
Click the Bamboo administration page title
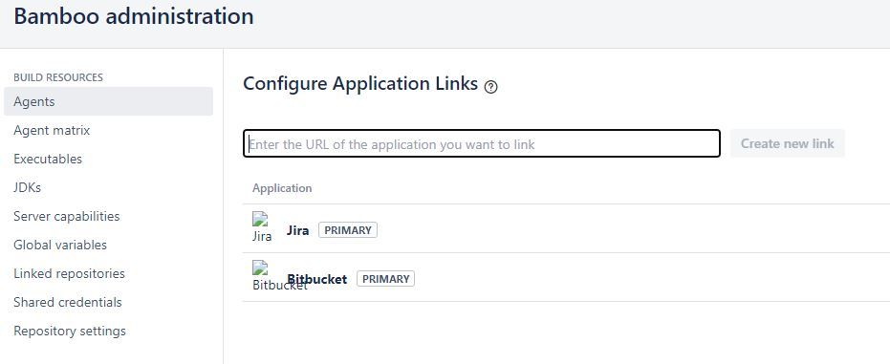click(x=134, y=16)
